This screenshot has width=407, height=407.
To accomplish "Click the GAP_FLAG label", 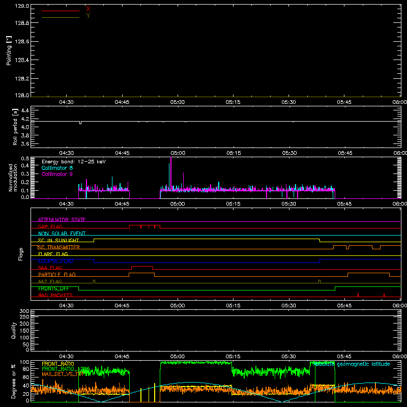I will click(50, 226).
